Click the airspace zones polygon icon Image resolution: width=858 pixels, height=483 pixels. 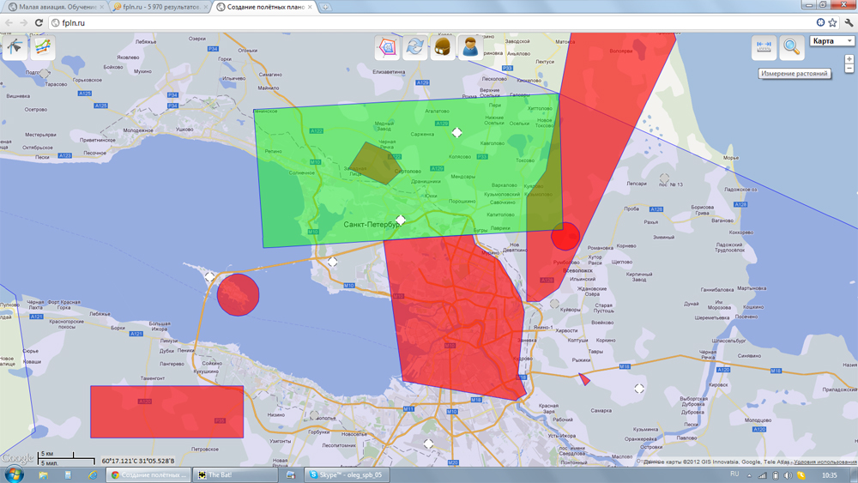(389, 48)
